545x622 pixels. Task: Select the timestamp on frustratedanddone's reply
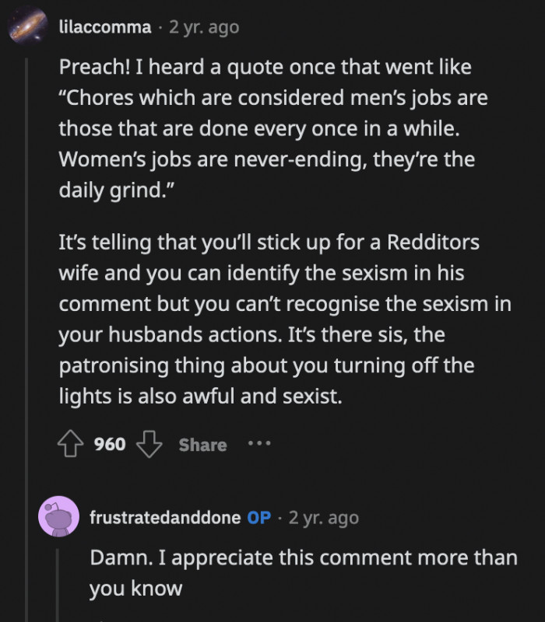324,516
